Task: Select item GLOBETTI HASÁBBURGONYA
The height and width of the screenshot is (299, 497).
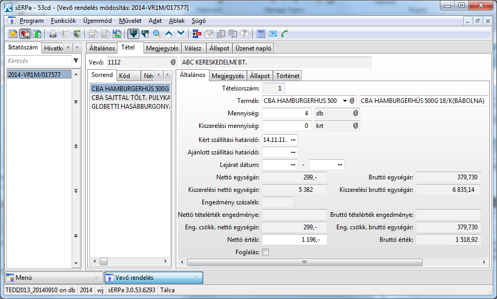Action: tap(130, 106)
